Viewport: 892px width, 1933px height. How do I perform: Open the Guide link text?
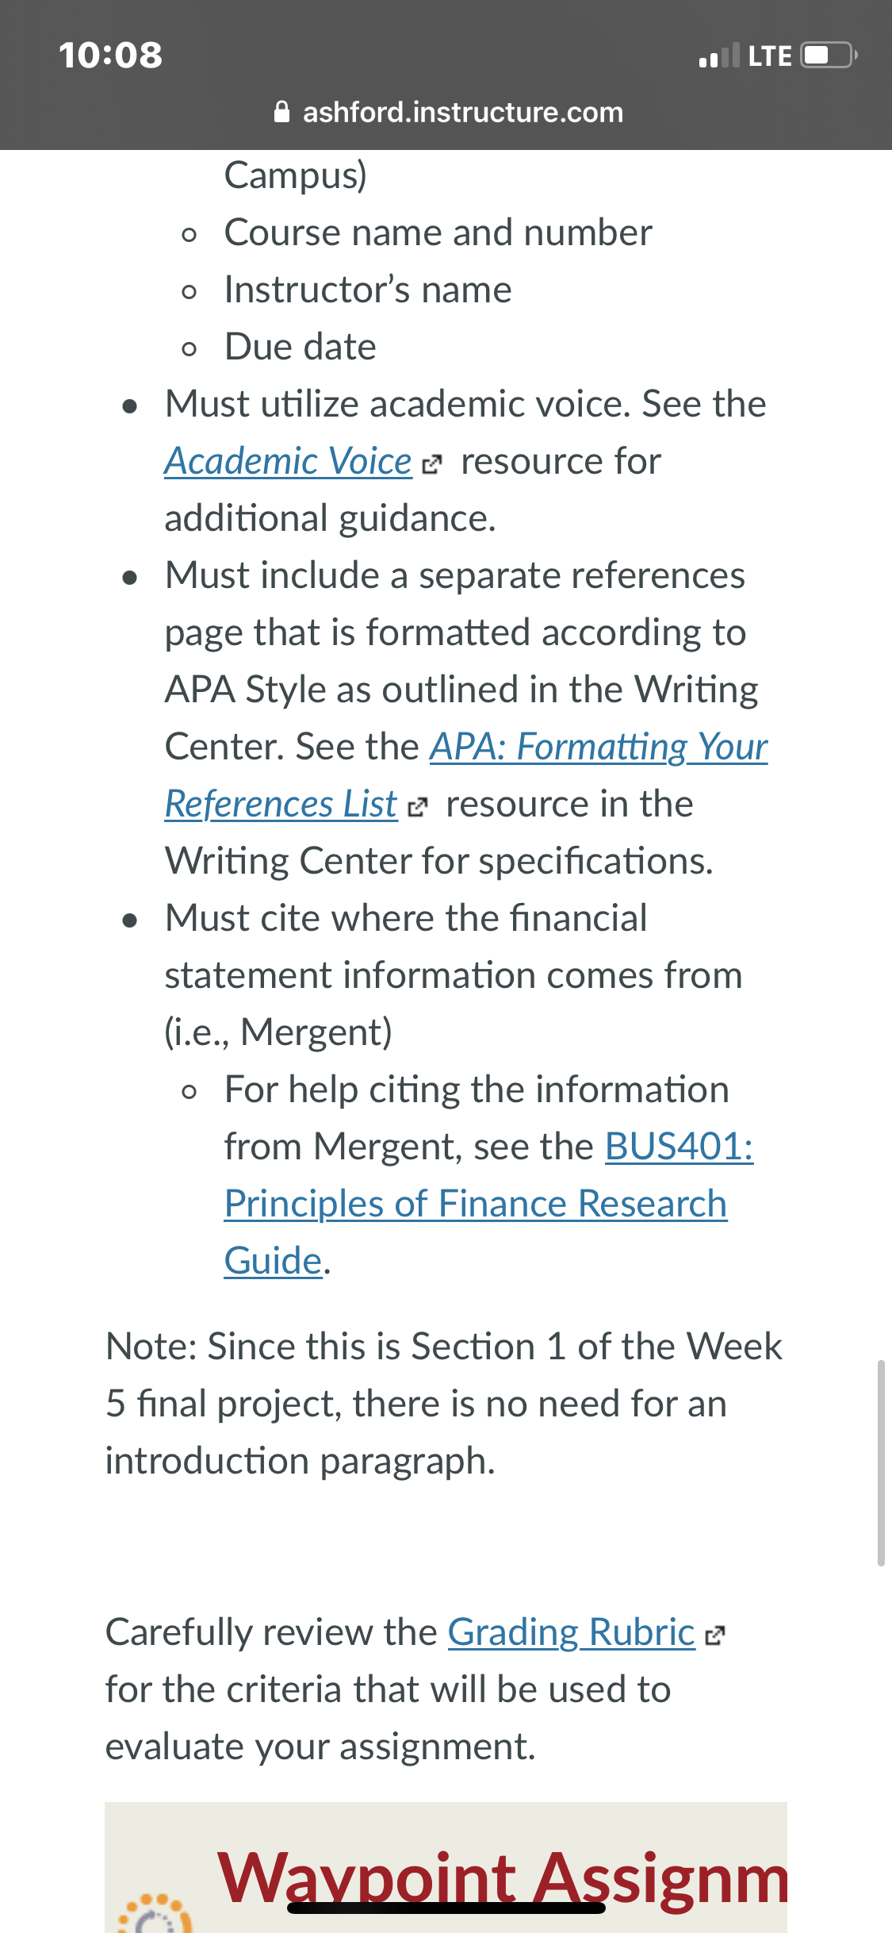274,1261
